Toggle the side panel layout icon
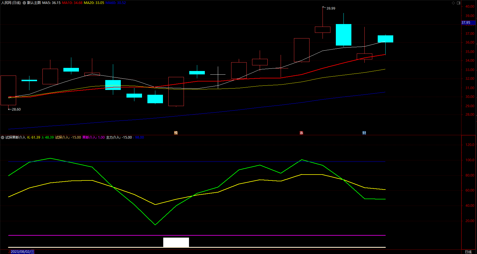This screenshot has height=254, width=477. [459, 3]
